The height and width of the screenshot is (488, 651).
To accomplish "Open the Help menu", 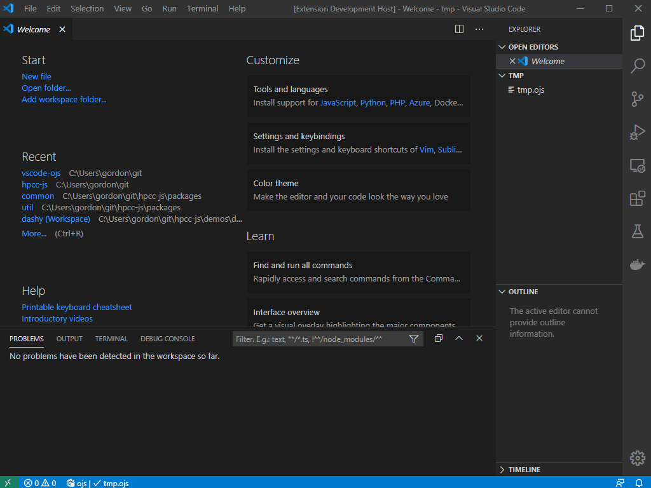I will (x=237, y=9).
